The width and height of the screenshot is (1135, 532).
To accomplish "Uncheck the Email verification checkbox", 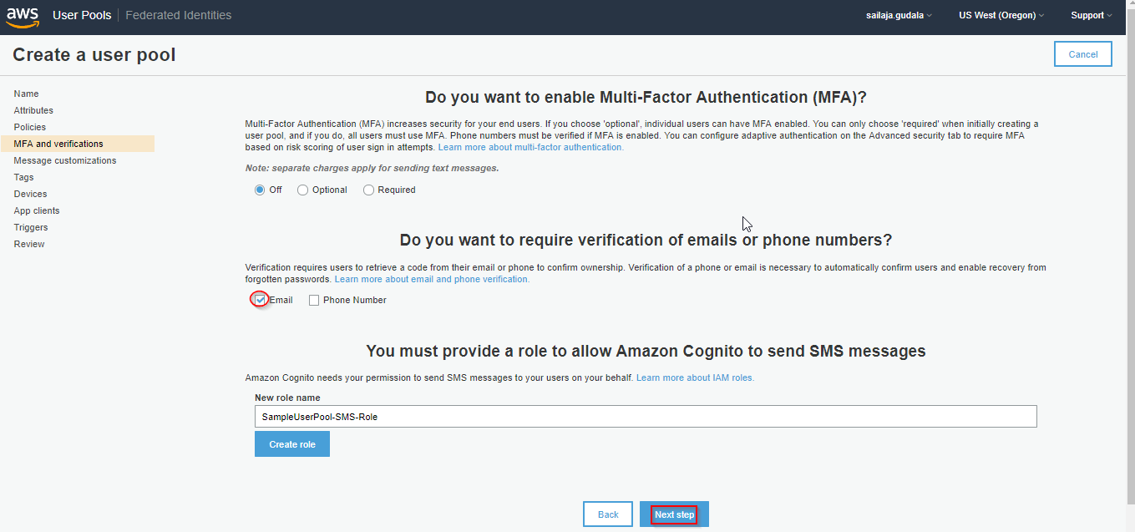I will tap(260, 300).
